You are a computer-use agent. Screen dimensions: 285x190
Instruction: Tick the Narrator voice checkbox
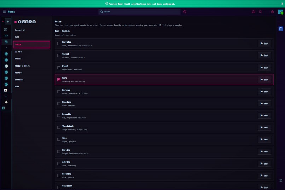(x=59, y=44)
